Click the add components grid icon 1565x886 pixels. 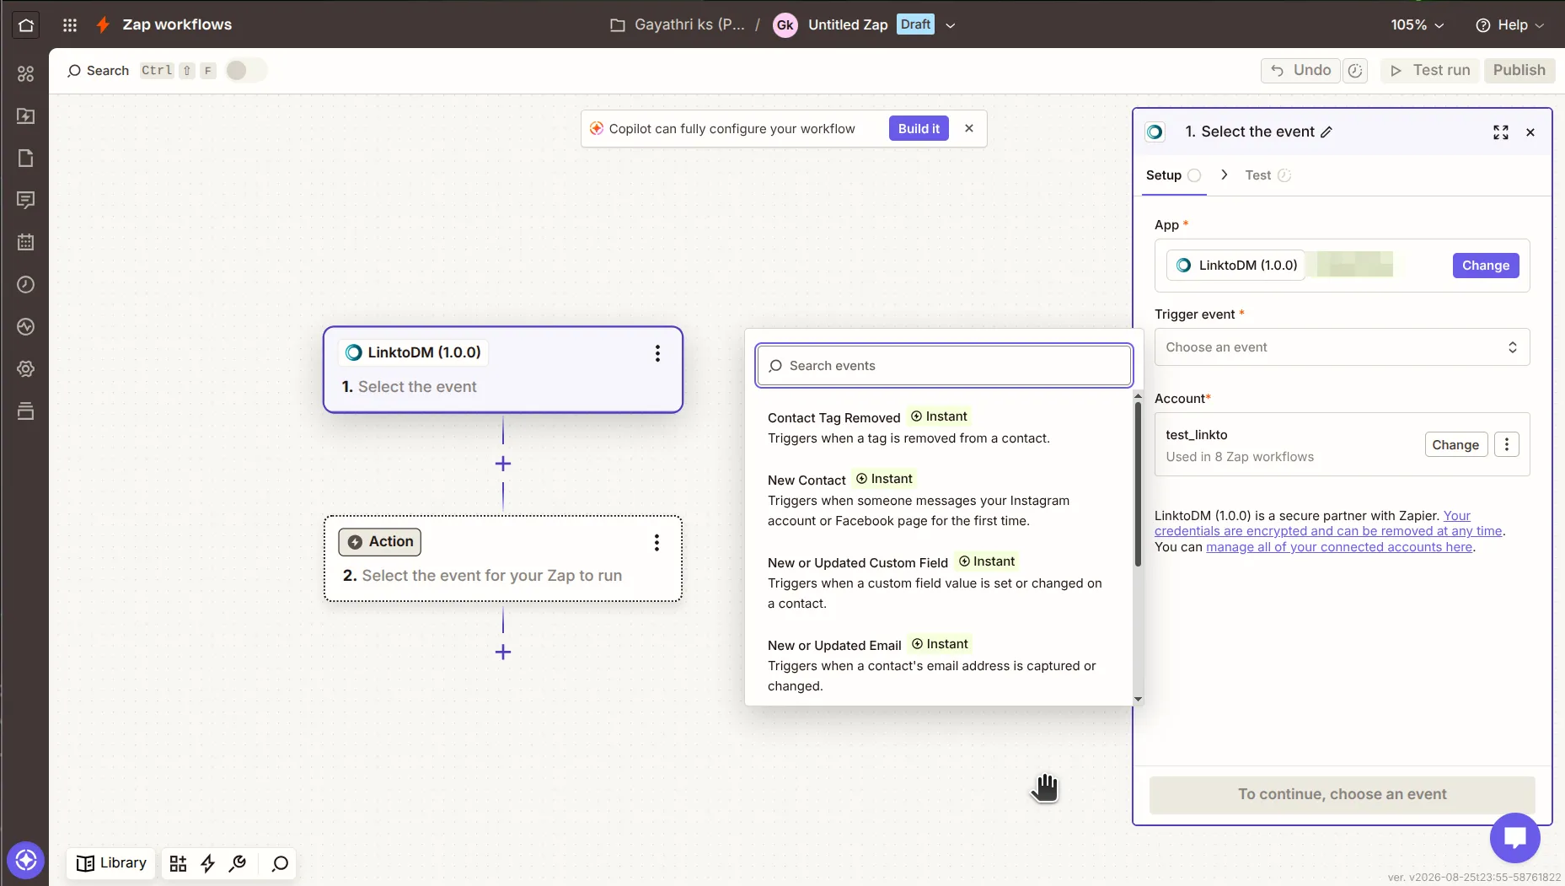pos(178,863)
